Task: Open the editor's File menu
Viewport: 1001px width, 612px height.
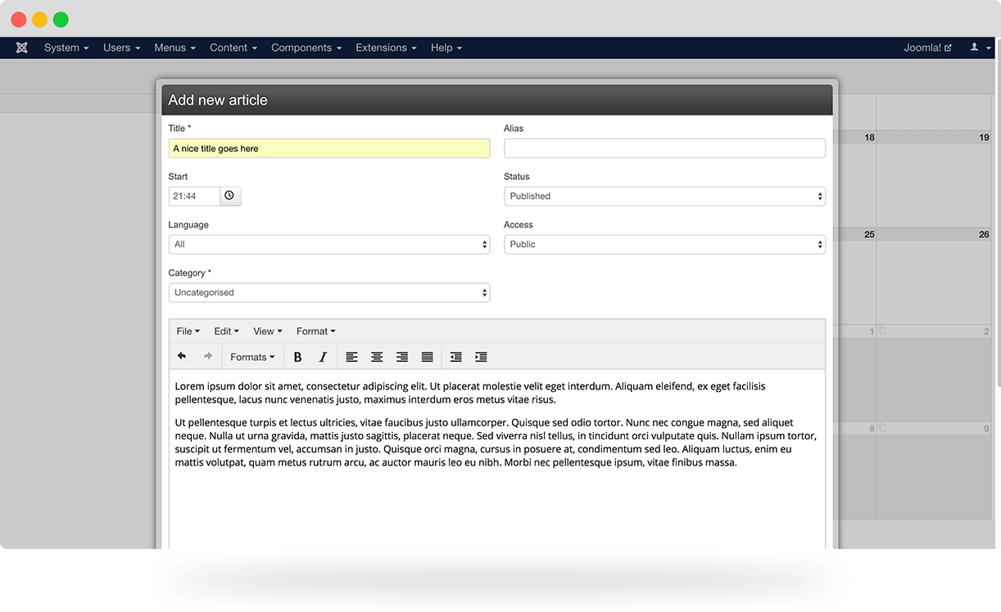Action: tap(188, 331)
